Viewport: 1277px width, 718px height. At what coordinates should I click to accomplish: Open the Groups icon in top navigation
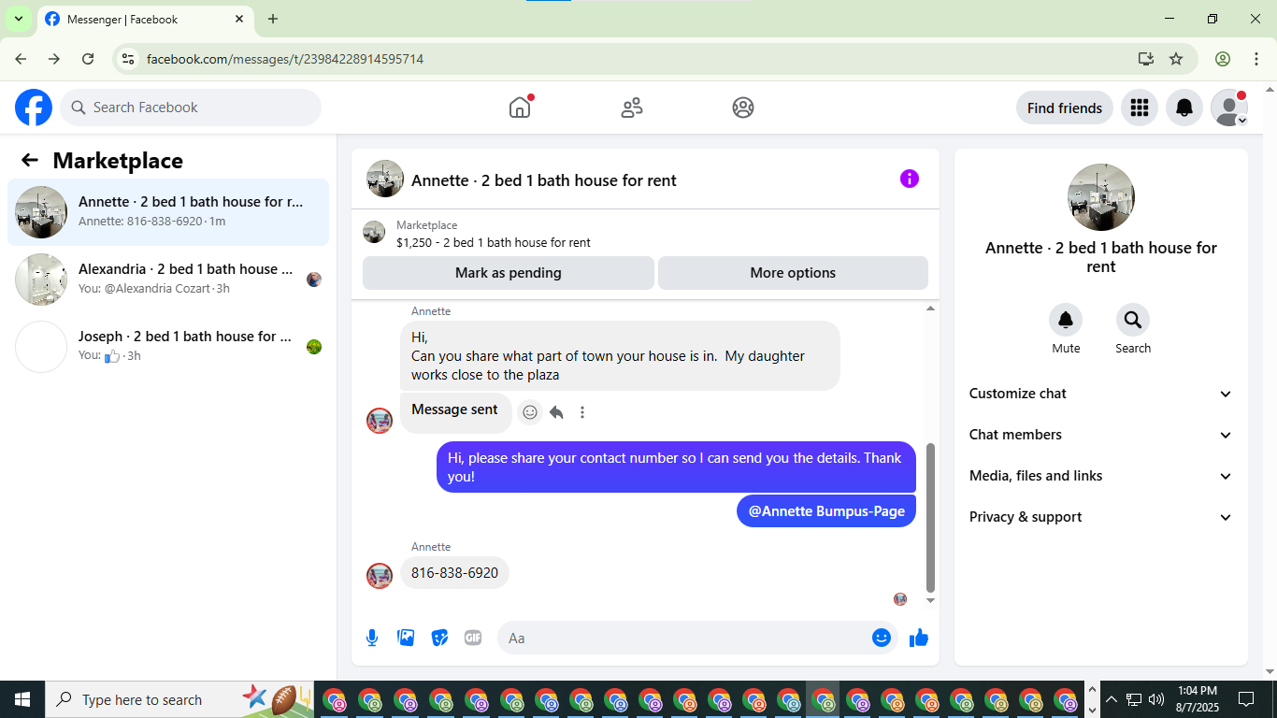(x=743, y=108)
